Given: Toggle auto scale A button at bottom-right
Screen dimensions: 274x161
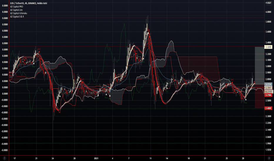Looking at the screenshot, I should point(269,158).
